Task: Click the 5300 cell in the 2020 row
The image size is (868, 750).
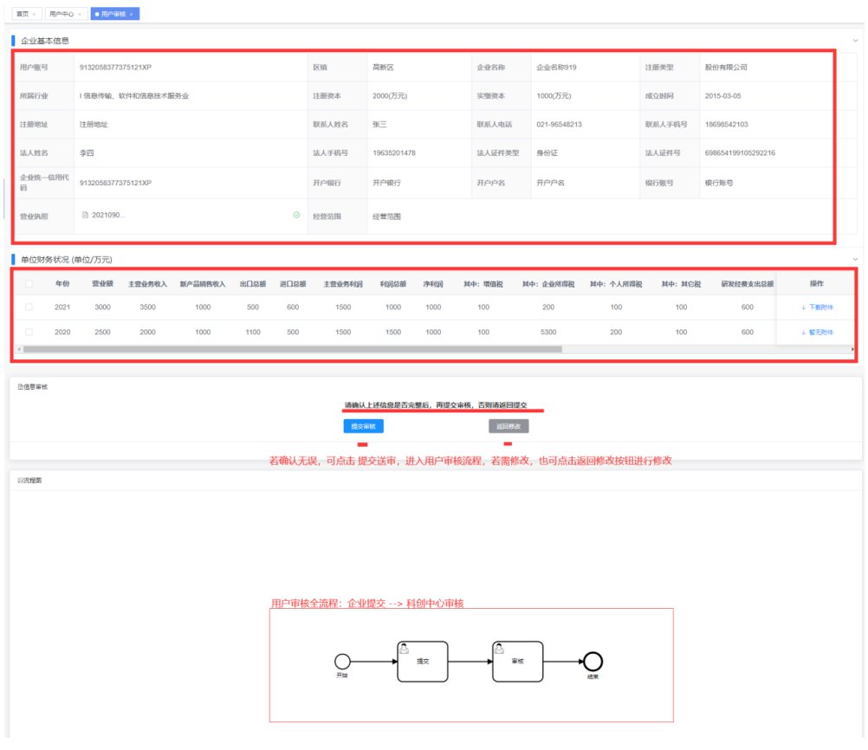Action: point(548,332)
